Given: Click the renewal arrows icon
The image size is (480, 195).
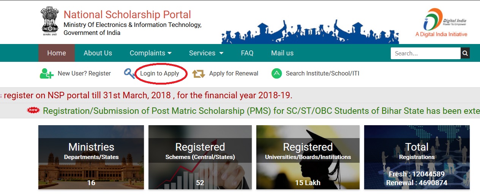Looking at the screenshot, I should point(199,74).
